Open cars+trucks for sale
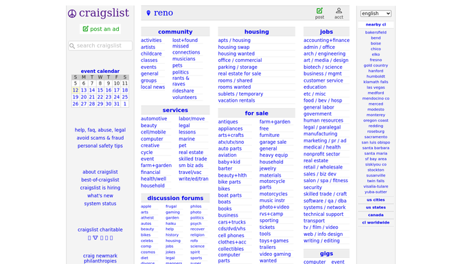 [232, 222]
